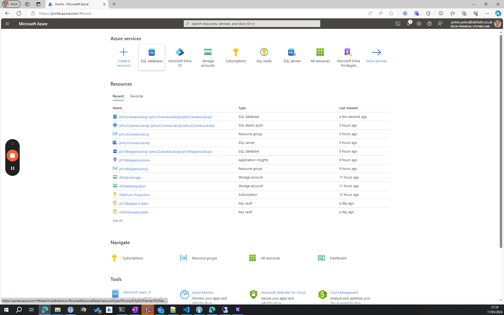Open Microsoft Defender for Cloud
The height and width of the screenshot is (315, 504).
[x=283, y=292]
